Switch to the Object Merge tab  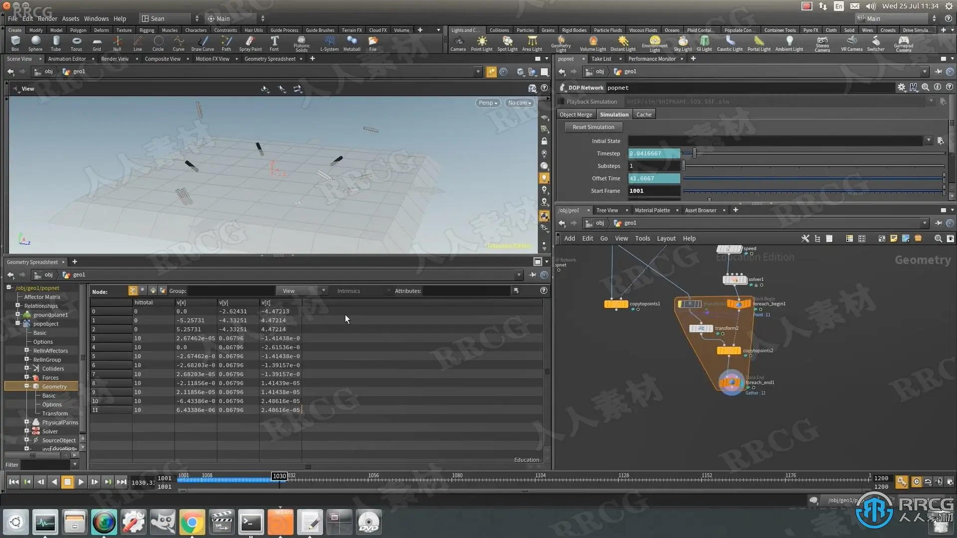pyautogui.click(x=576, y=115)
